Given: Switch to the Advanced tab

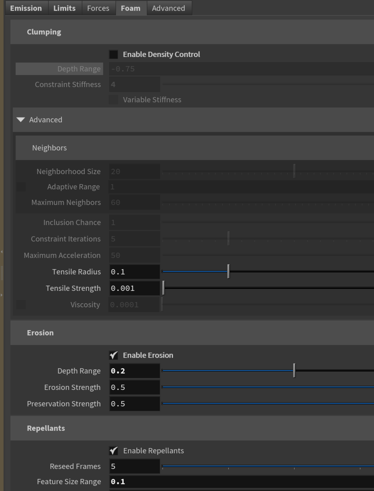Looking at the screenshot, I should coord(169,8).
